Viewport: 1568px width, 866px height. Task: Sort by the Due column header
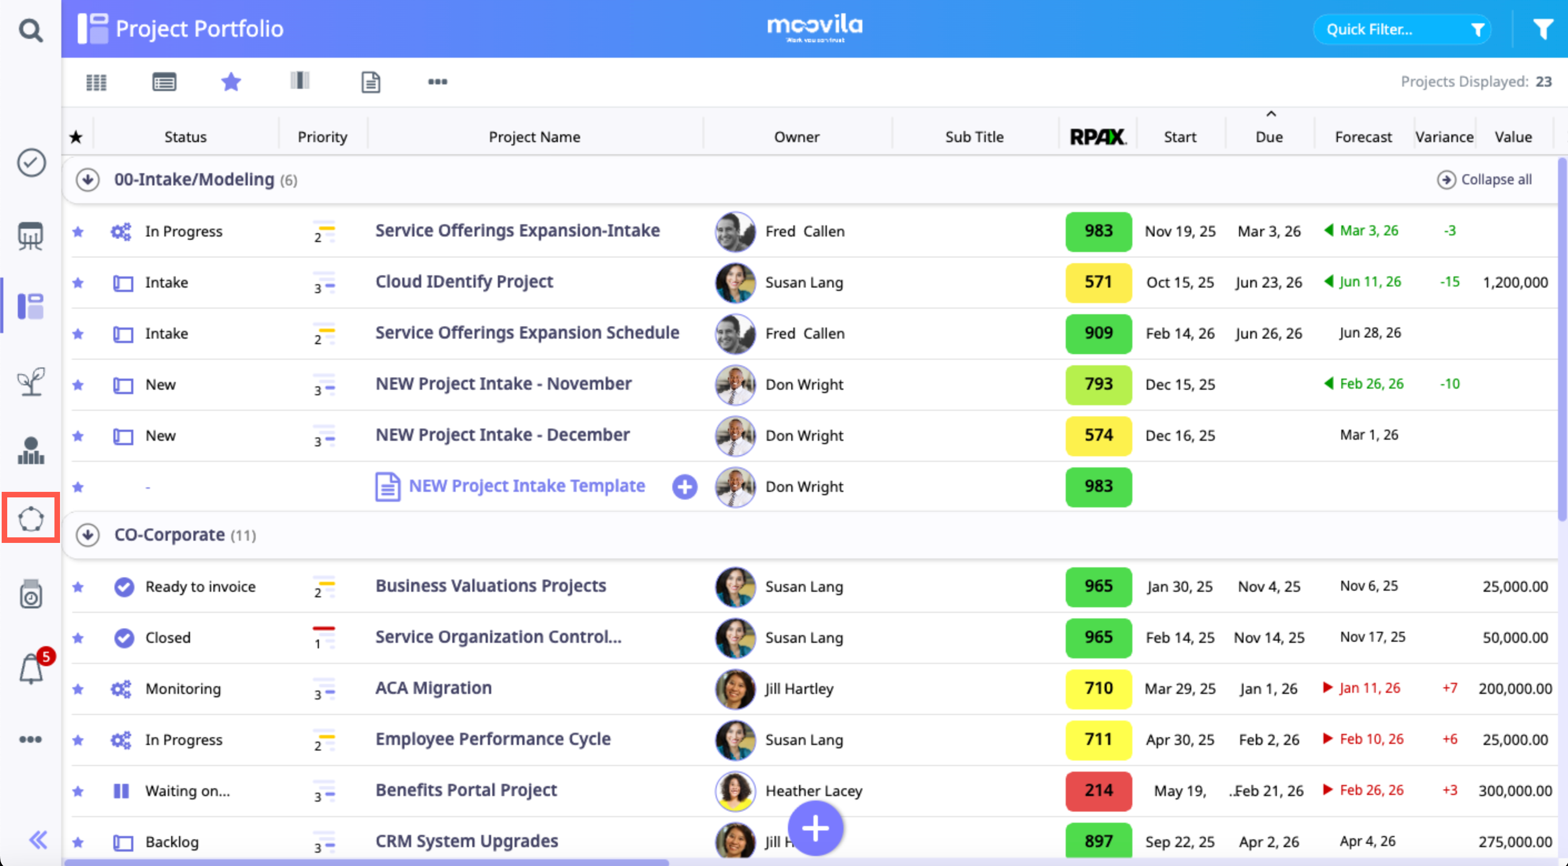point(1269,137)
